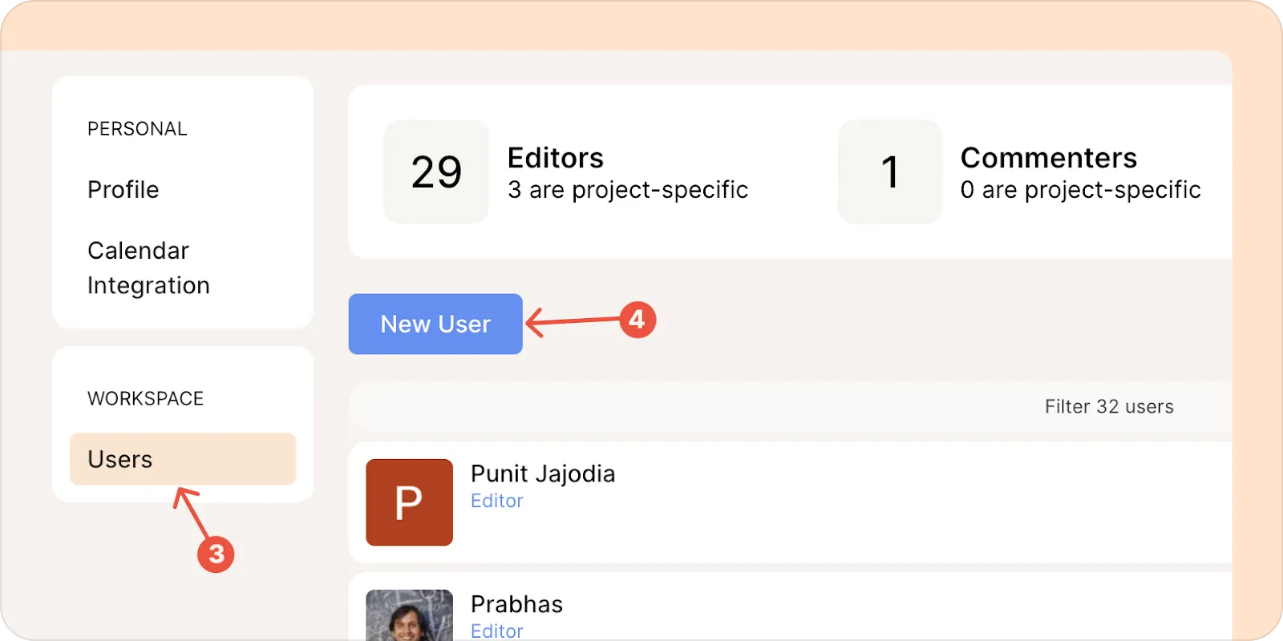Click the 29 editors count tile
This screenshot has width=1283, height=641.
pyautogui.click(x=436, y=171)
